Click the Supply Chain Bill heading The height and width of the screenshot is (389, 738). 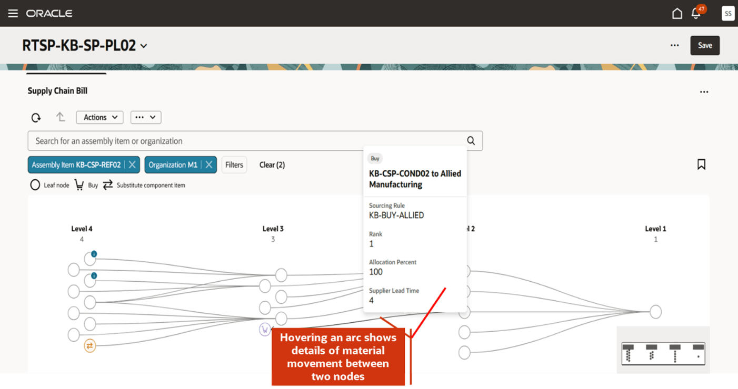coord(57,91)
